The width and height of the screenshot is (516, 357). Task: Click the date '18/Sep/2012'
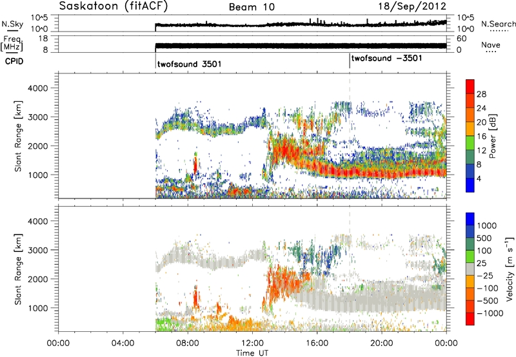(412, 6)
